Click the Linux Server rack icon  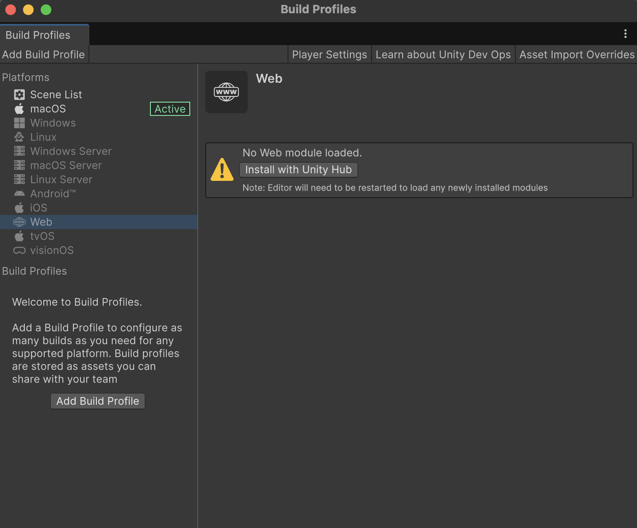pyautogui.click(x=19, y=180)
